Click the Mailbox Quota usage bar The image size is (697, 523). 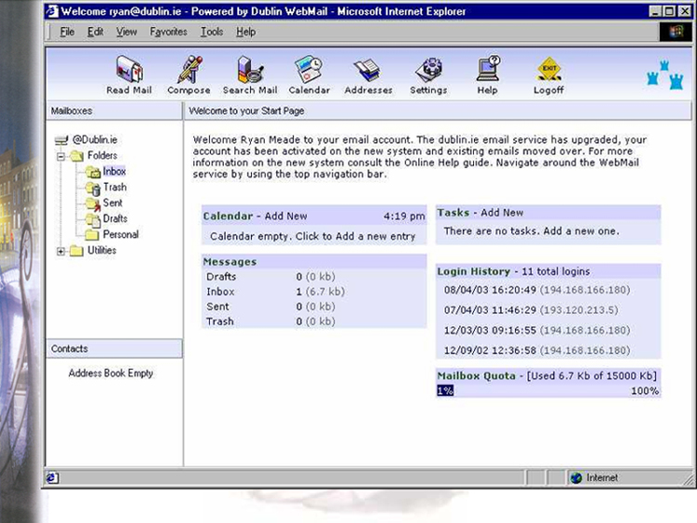click(548, 391)
